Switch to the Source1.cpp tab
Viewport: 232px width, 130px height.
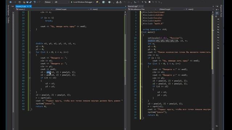coord(133,6)
